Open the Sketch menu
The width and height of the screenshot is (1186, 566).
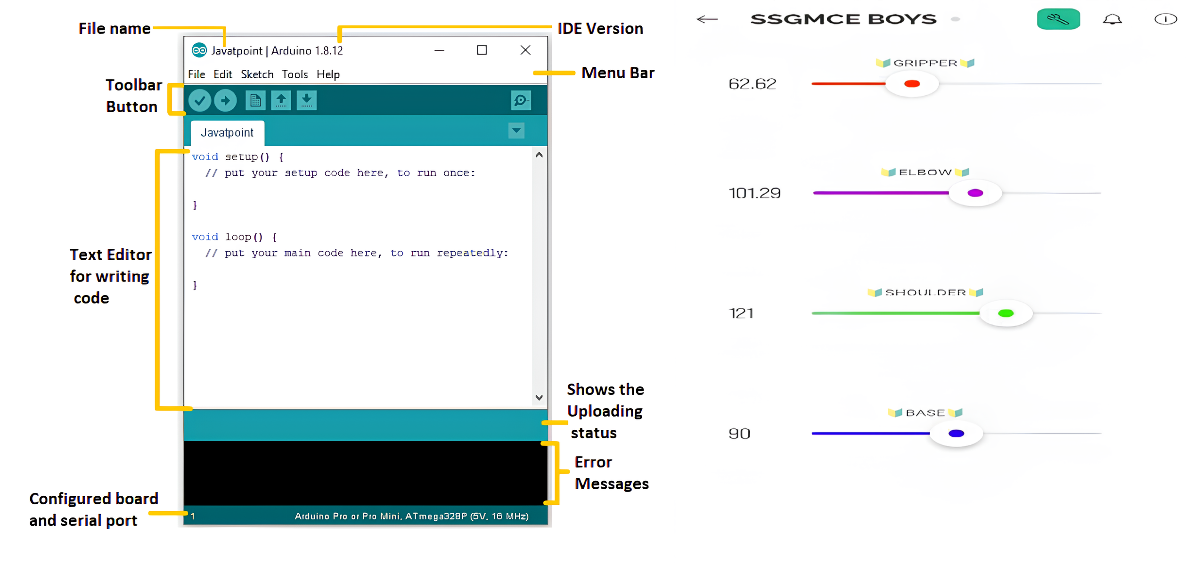pyautogui.click(x=257, y=74)
